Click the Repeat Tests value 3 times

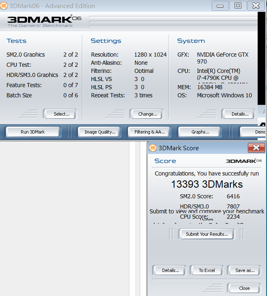(x=143, y=95)
